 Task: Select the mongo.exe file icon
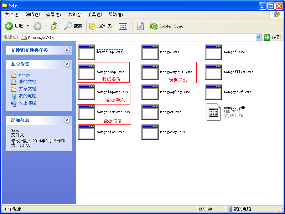pos(150,52)
